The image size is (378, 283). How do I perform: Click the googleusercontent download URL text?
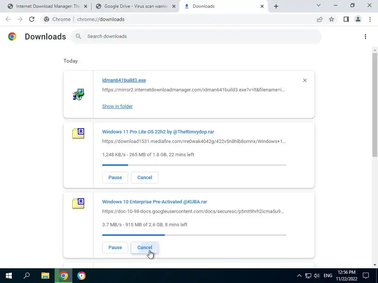193,212
